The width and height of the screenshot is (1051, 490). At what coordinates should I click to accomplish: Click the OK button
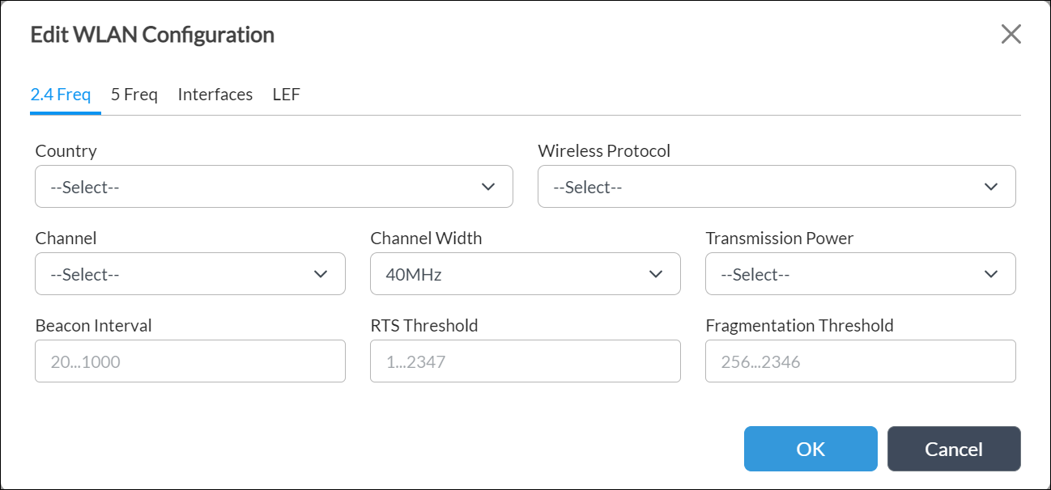click(x=811, y=449)
